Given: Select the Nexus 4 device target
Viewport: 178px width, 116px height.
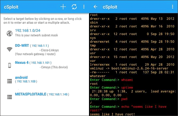Looking at the screenshot, I should (44, 65).
